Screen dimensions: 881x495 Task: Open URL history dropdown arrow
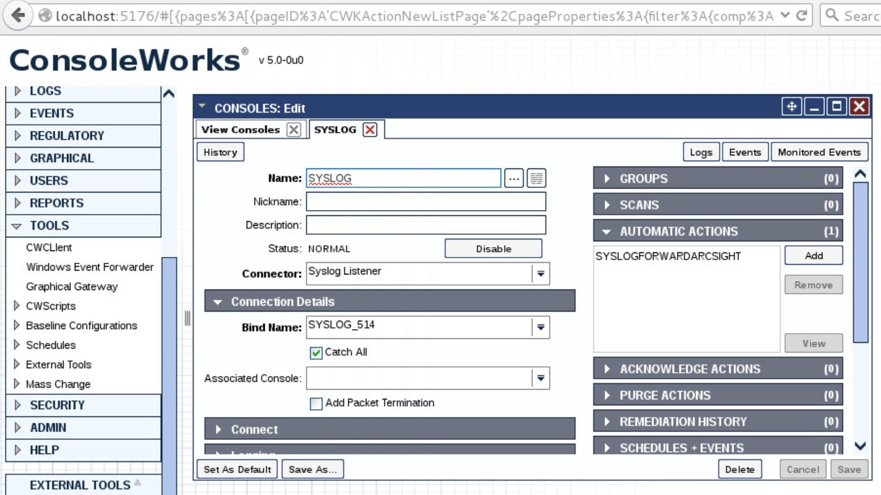(x=785, y=15)
